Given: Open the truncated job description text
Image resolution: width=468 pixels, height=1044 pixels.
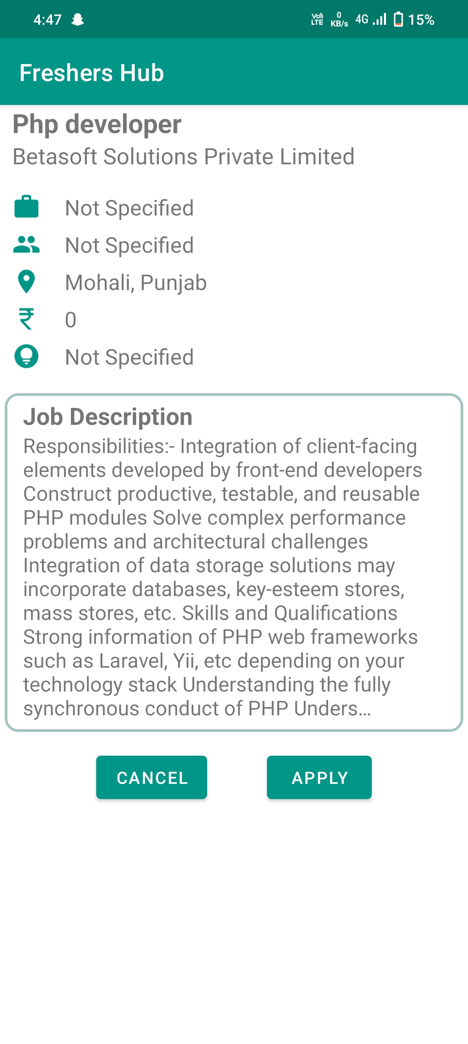Looking at the screenshot, I should [x=223, y=577].
